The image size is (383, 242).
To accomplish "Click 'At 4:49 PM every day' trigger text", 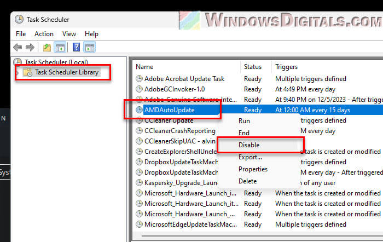I will pos(305,89).
